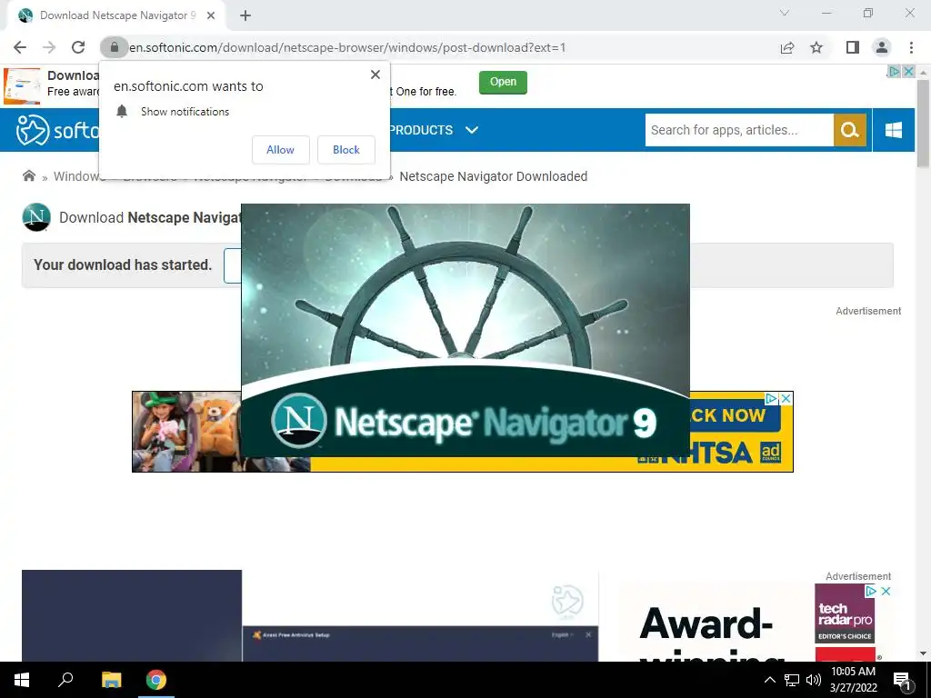This screenshot has height=698, width=931.
Task: Toggle the Chrome side panel icon
Action: tap(853, 47)
